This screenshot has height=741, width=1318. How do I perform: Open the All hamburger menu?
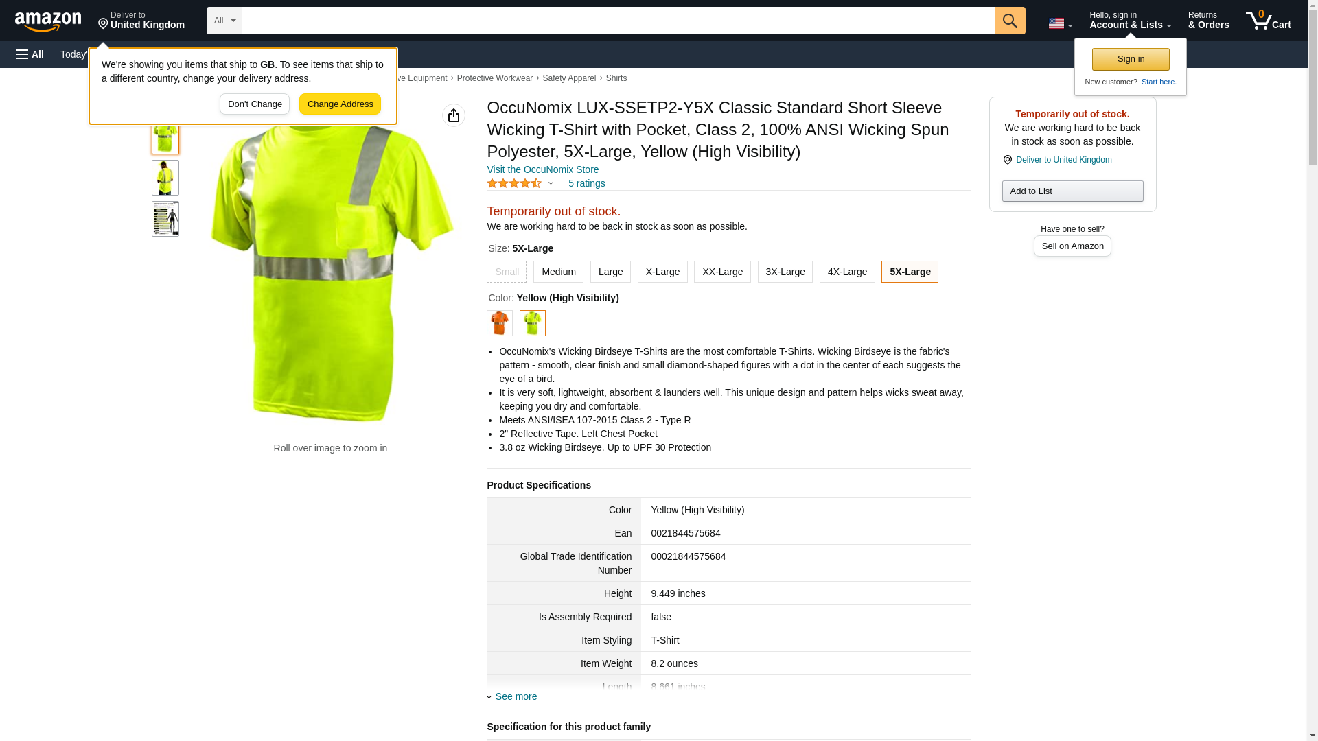[30, 54]
